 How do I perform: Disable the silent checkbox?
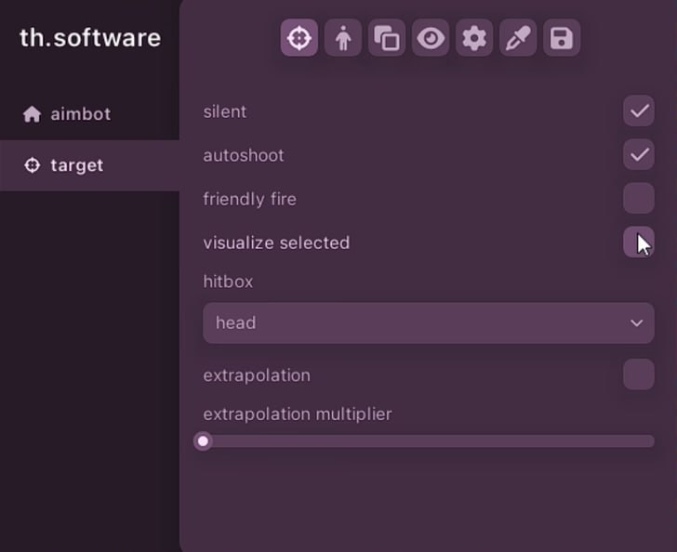(639, 112)
